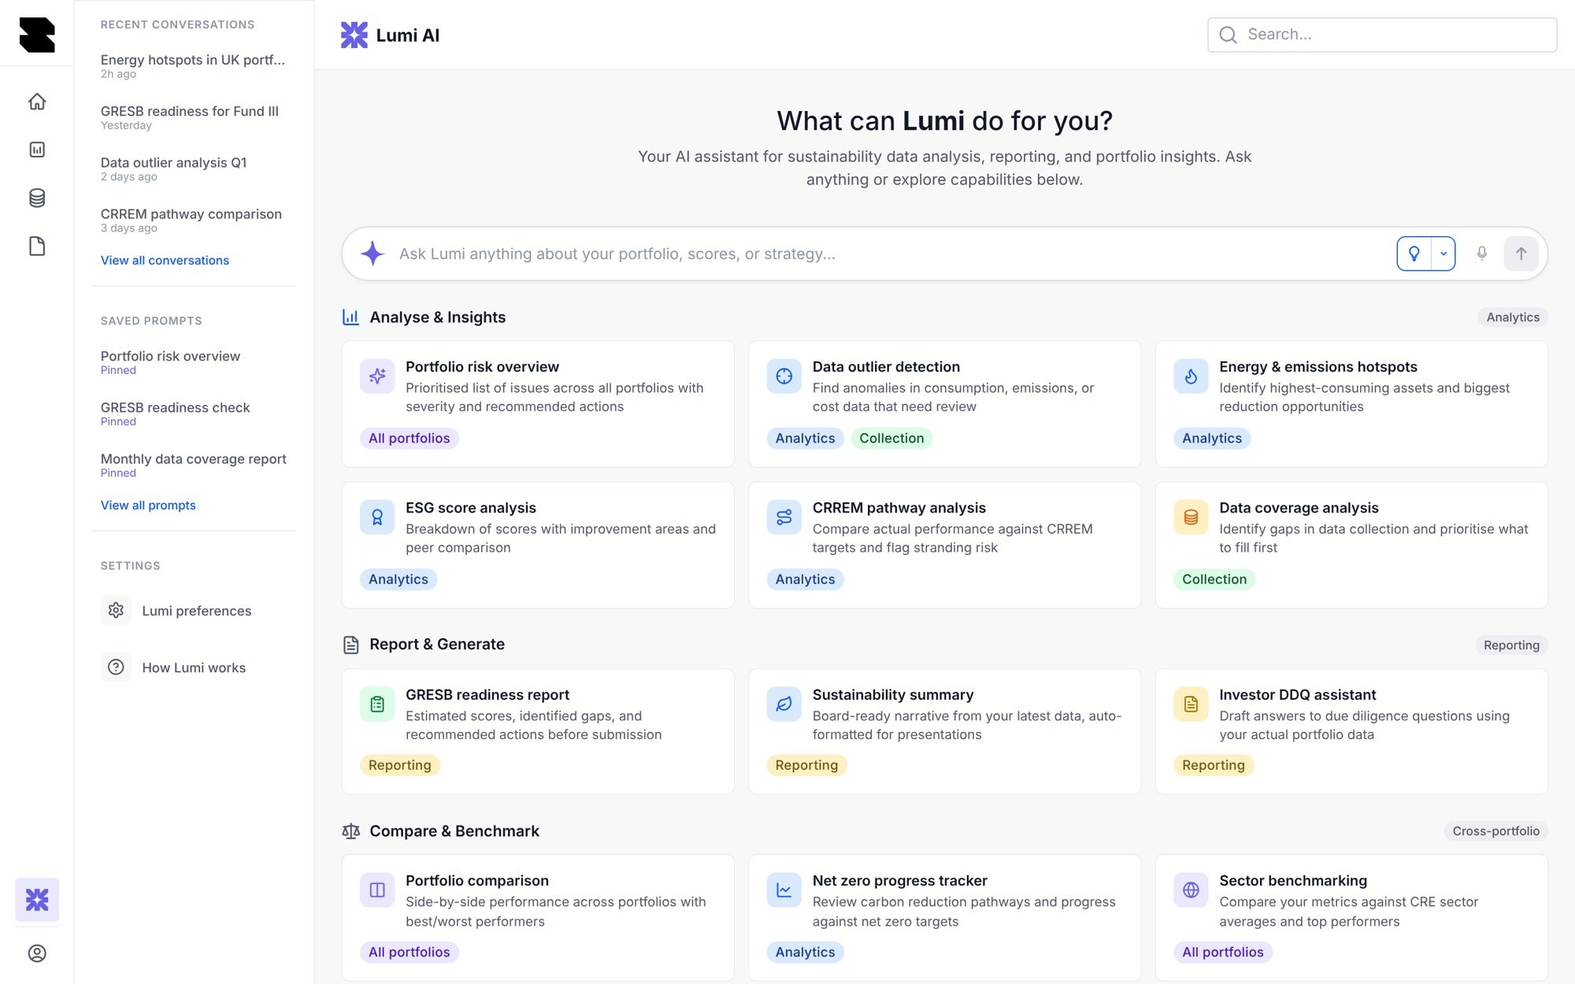
Task: Click All portfolios tag on Portfolio risk overview card
Action: coord(409,438)
